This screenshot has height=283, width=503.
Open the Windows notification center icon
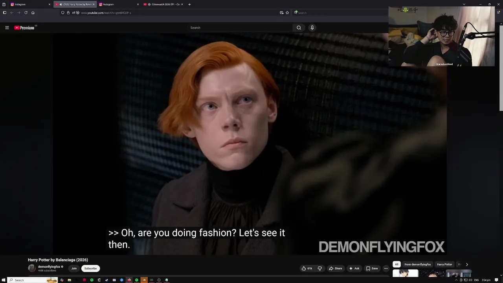[497, 280]
